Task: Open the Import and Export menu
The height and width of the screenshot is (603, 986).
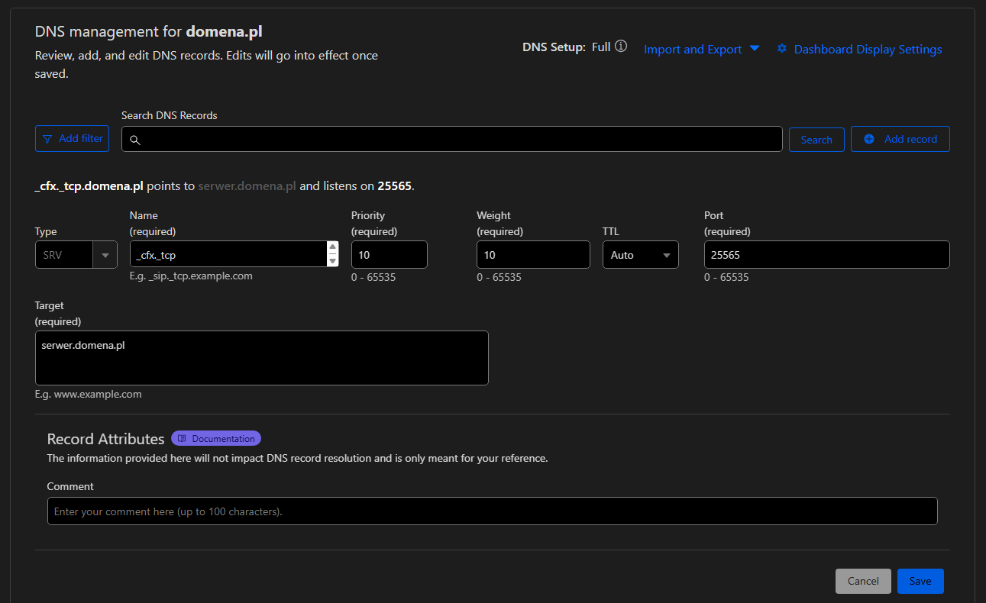Action: click(701, 50)
